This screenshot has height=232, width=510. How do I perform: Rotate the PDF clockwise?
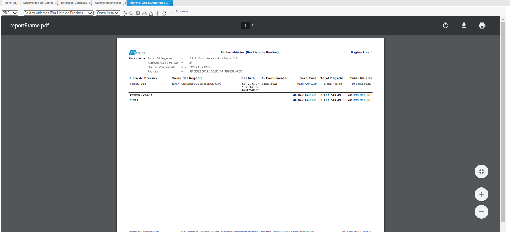tap(446, 26)
